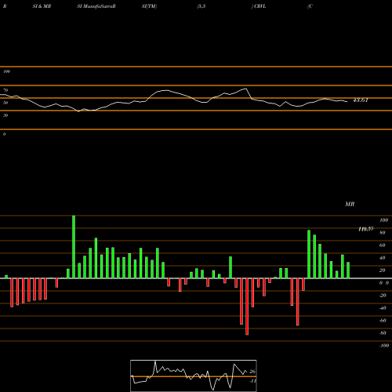Image resolution: width=392 pixels, height=392 pixels.
Task: Click the "-11" value in the mini chart
Action: (x=252, y=381)
